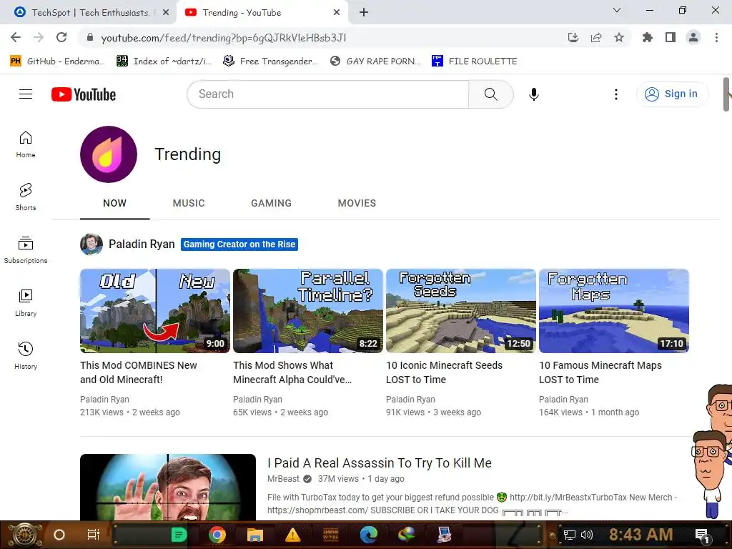The image size is (732, 549).
Task: Open Library in the sidebar
Action: [x=26, y=303]
